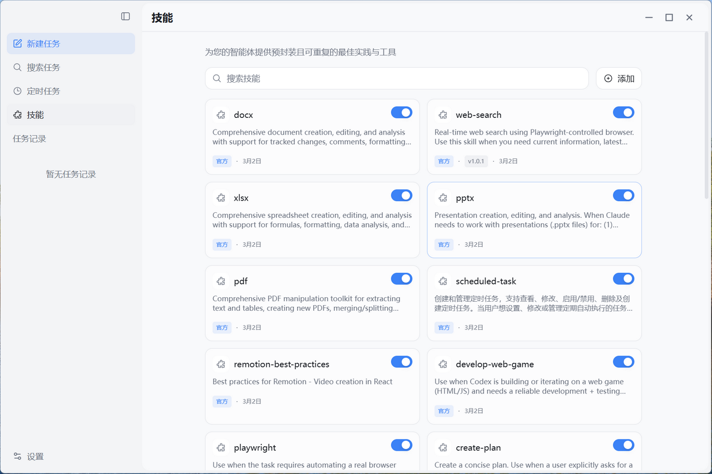
Task: Focus the 搜索技能 search field
Action: click(397, 78)
